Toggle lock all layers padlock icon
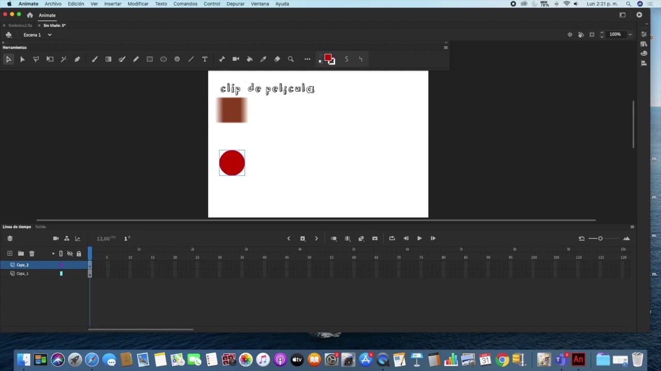 point(78,254)
